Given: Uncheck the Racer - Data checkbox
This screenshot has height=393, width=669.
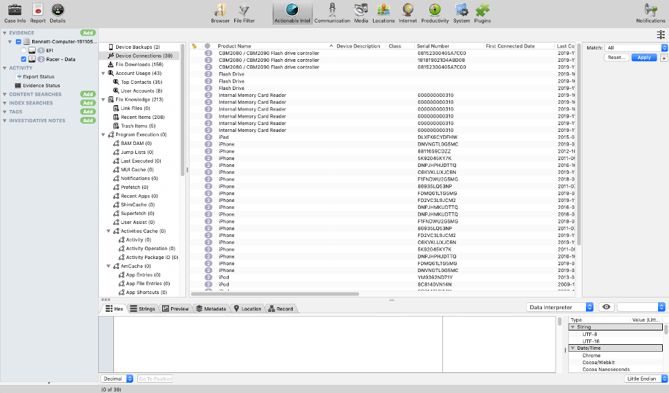Looking at the screenshot, I should (x=23, y=59).
